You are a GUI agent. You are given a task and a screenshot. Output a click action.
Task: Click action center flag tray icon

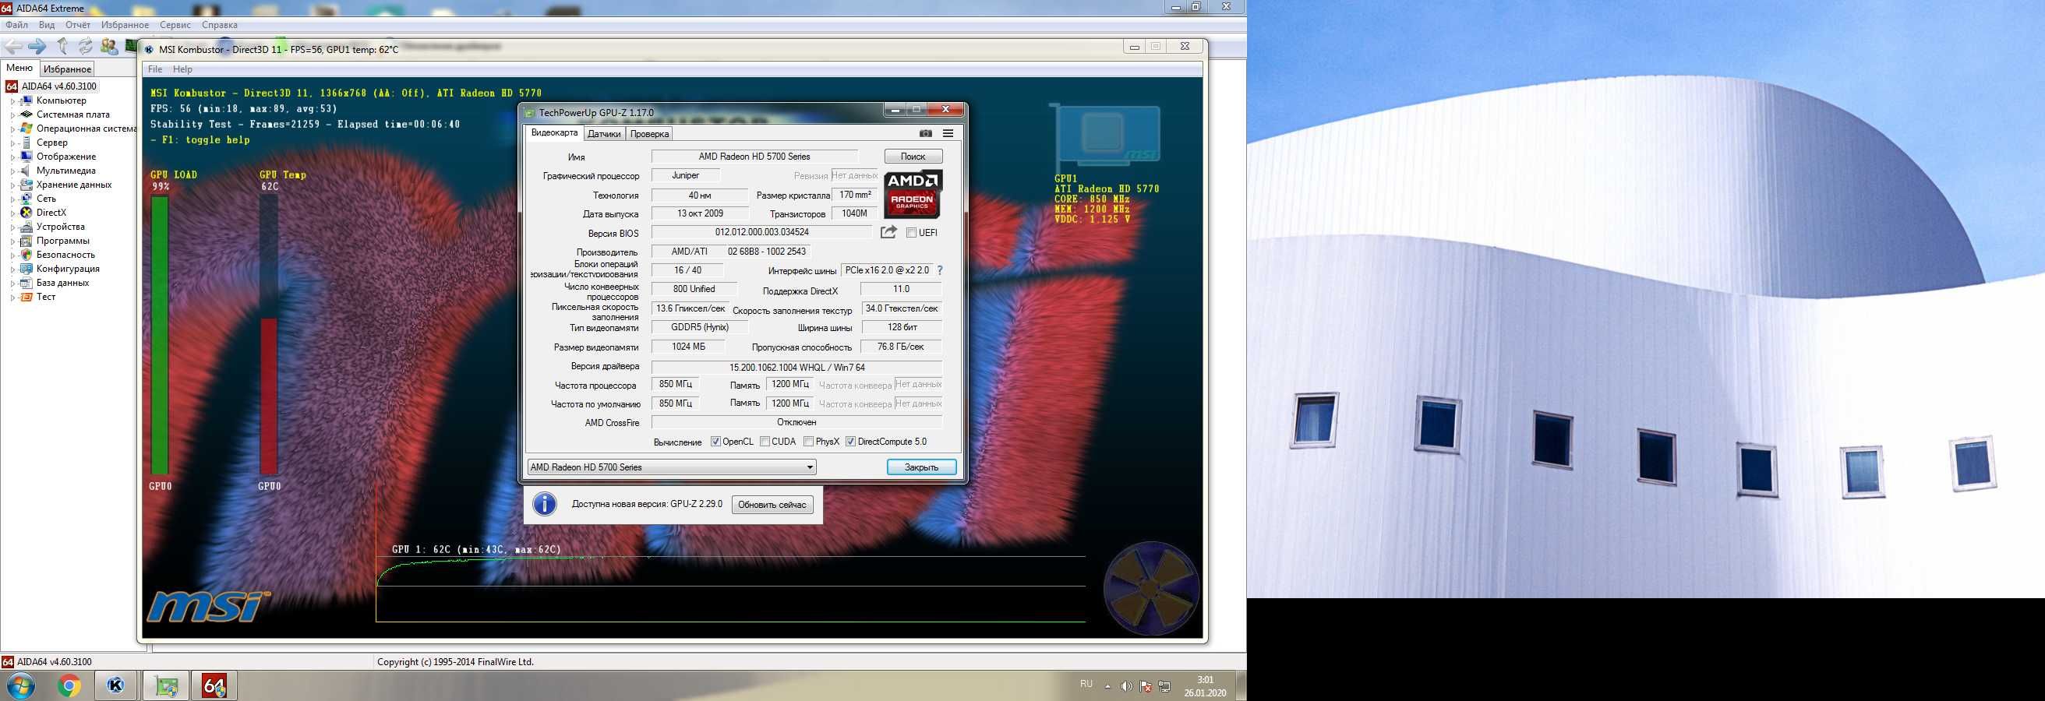[x=1146, y=687]
